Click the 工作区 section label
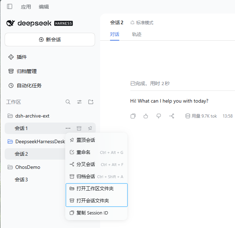The image size is (235, 228). 14,102
